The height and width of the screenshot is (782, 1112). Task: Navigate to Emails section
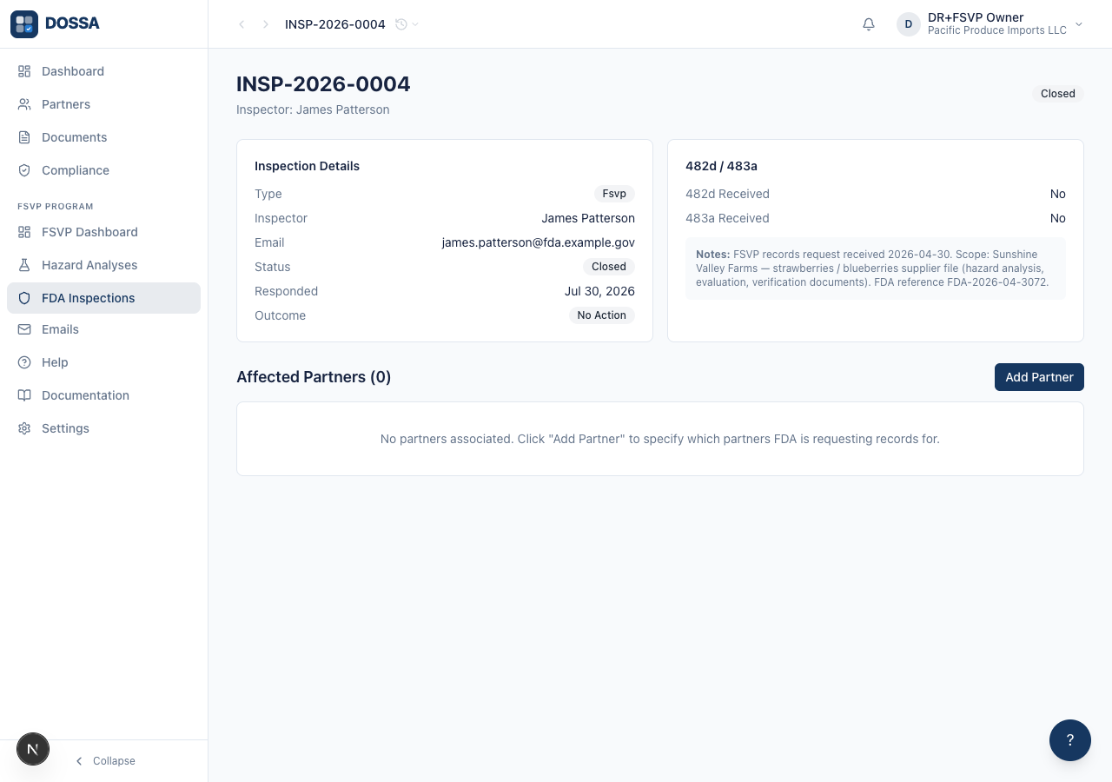103,329
